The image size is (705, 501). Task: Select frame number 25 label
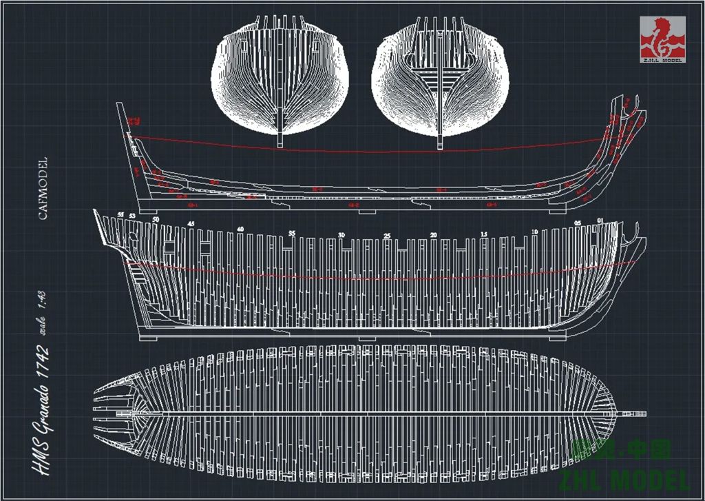[387, 236]
